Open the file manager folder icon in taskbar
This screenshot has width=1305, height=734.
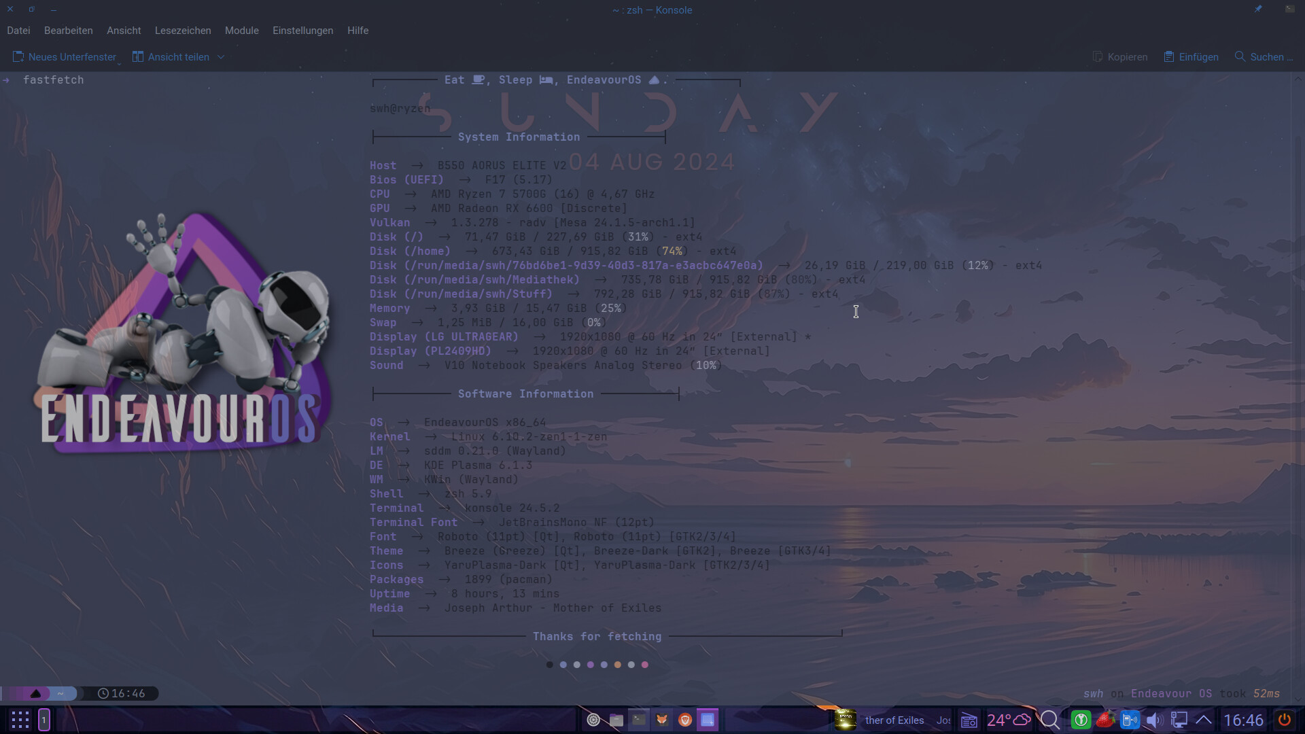(616, 720)
